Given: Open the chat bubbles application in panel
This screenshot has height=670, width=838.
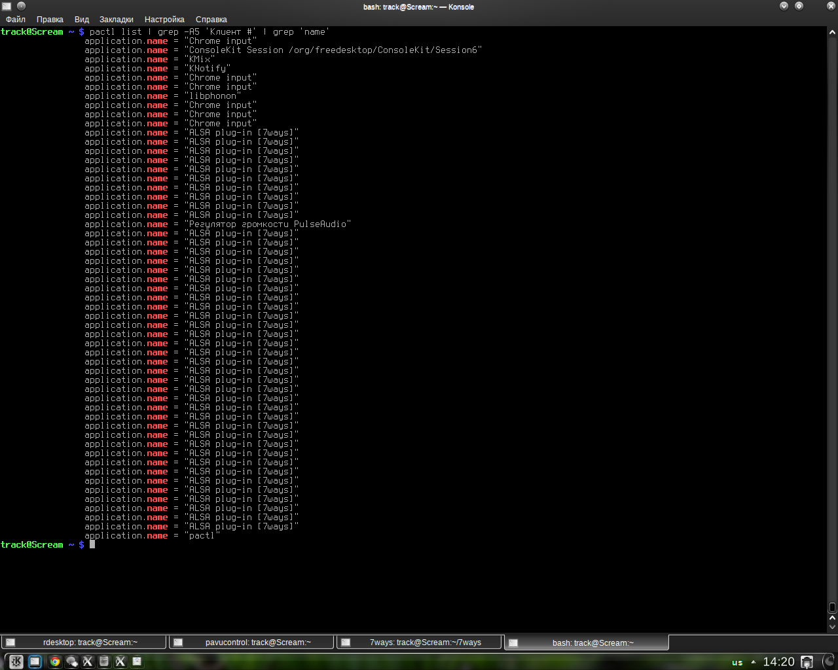Looking at the screenshot, I should coord(71,661).
